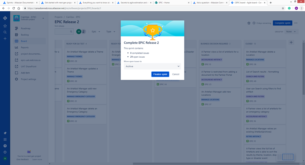Open card EPIC-32 delete an Emergency Category

coord(86,115)
